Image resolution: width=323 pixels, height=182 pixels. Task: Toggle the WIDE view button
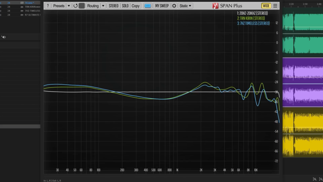click(266, 6)
